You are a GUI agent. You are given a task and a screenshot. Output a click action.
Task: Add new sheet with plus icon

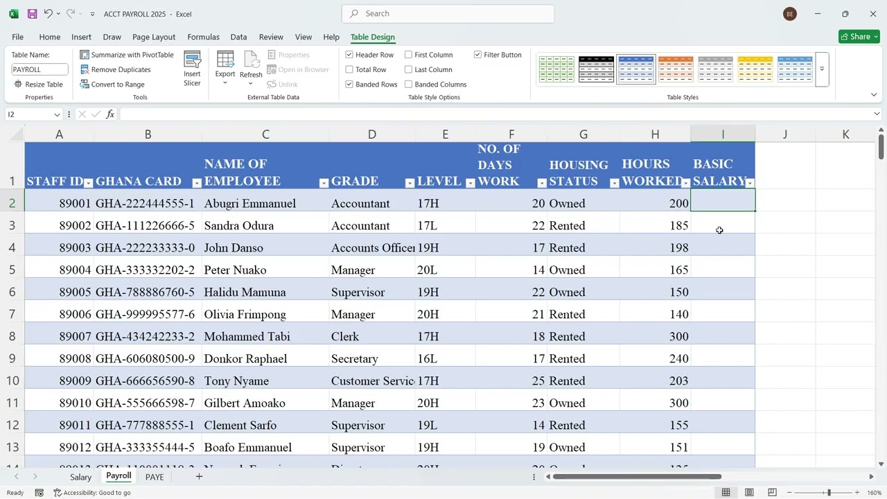pyautogui.click(x=199, y=477)
